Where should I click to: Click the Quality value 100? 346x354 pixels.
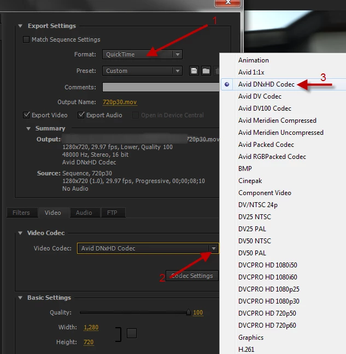coord(198,312)
